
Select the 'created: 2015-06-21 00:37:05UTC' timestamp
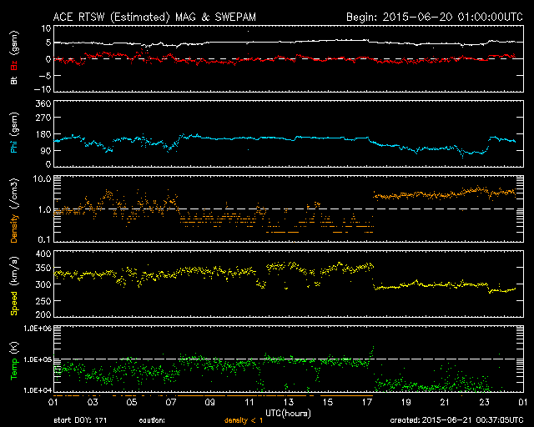coord(456,420)
